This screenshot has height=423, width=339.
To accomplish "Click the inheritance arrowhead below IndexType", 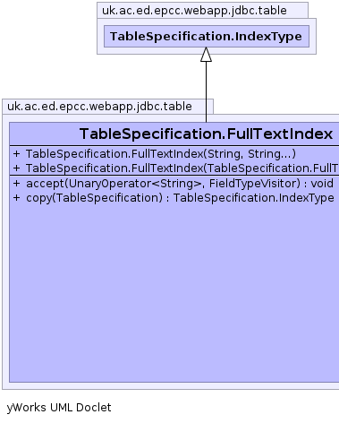I will (x=206, y=55).
